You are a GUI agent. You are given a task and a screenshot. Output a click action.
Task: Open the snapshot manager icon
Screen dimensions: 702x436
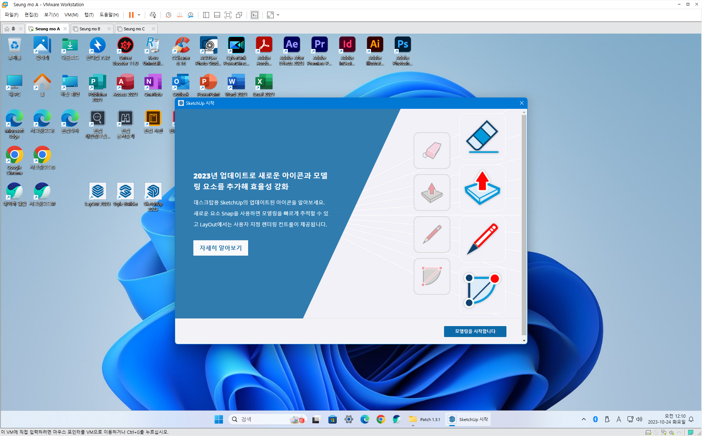click(x=190, y=15)
